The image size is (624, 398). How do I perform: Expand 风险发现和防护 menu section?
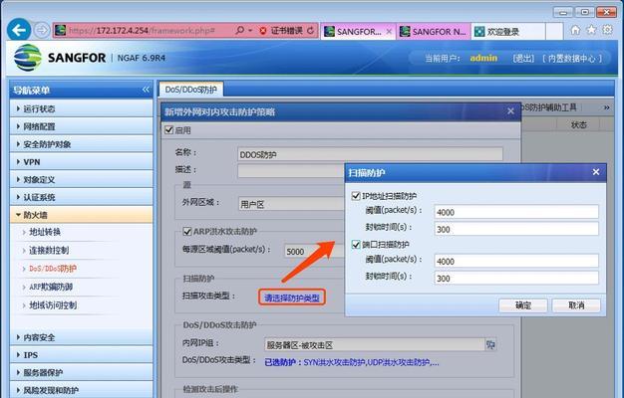point(81,390)
